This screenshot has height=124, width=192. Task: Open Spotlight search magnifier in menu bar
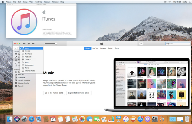click(190, 2)
